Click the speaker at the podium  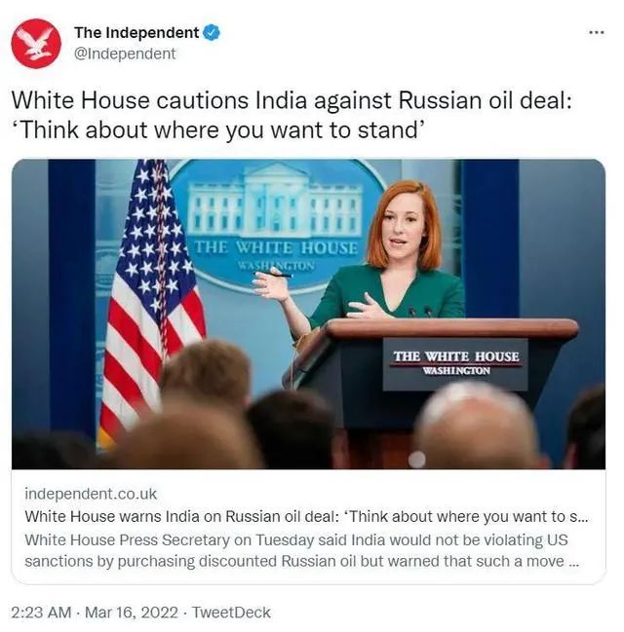pos(387,258)
